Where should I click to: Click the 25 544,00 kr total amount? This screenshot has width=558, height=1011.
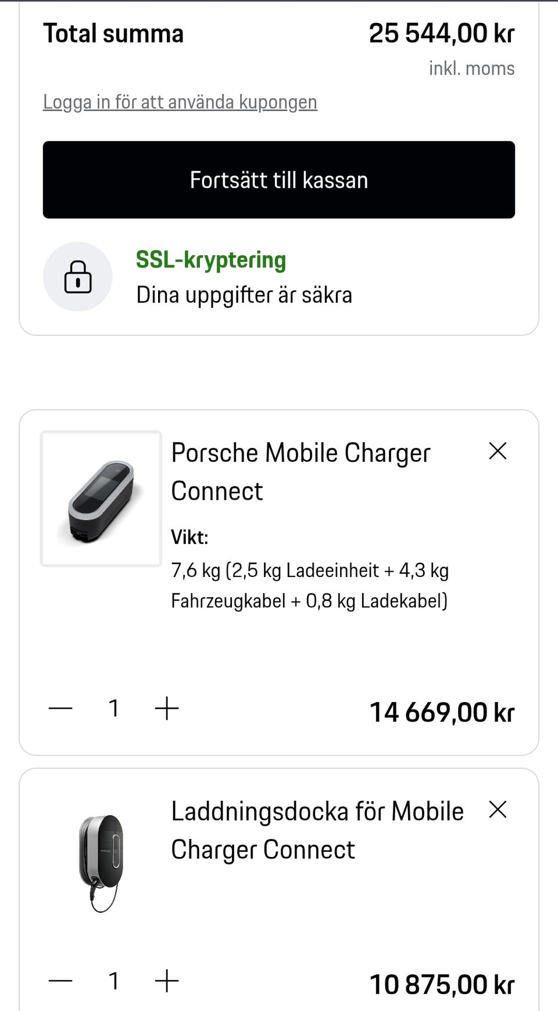point(441,34)
